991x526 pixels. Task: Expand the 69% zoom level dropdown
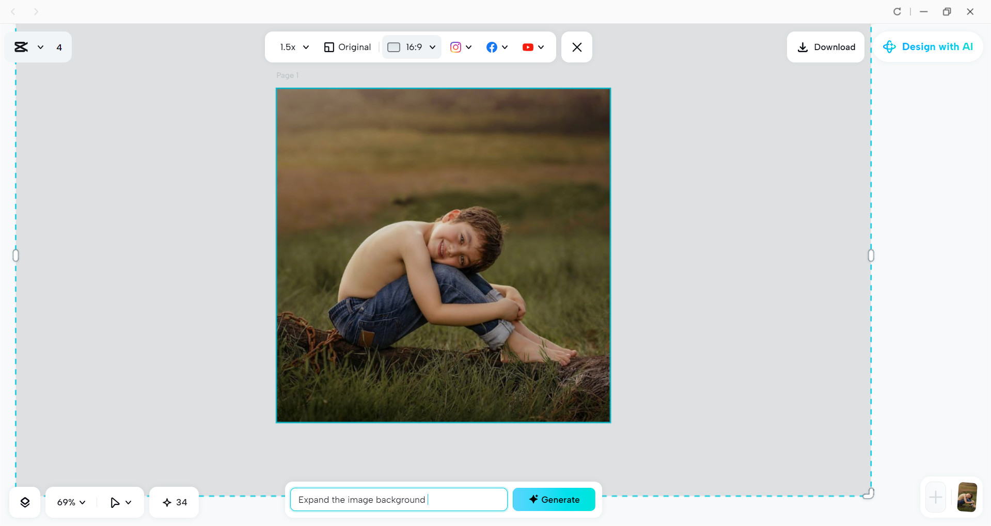70,502
